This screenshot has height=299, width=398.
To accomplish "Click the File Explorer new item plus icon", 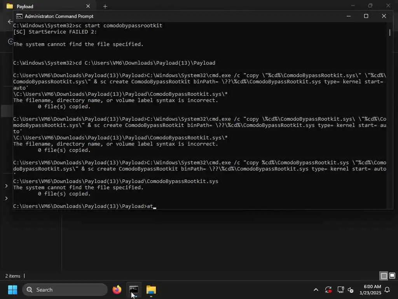I will pyautogui.click(x=10, y=41).
